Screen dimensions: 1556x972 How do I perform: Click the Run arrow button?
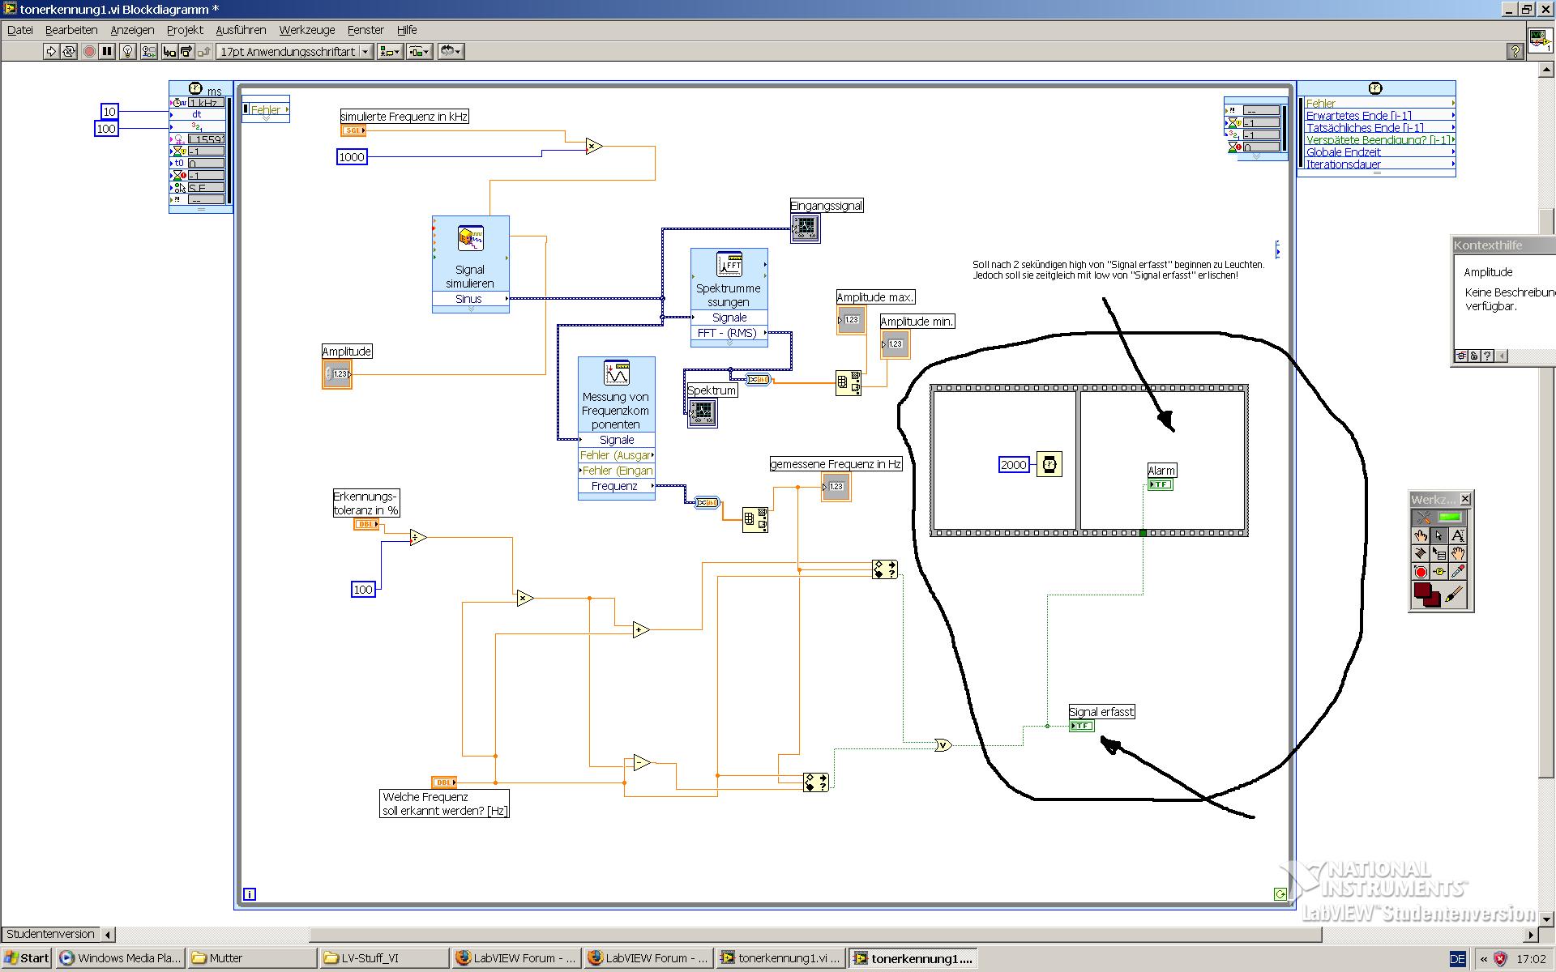pyautogui.click(x=51, y=52)
